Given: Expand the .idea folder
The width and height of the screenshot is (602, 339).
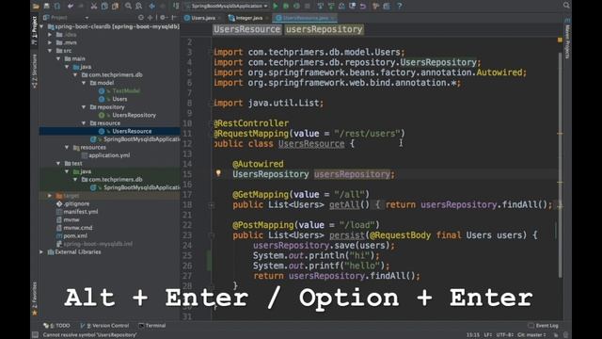Looking at the screenshot, I should pyautogui.click(x=50, y=35).
